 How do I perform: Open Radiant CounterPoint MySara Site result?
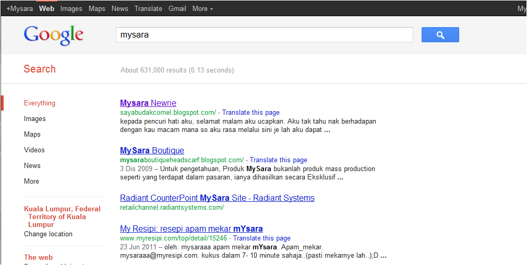[x=217, y=198]
